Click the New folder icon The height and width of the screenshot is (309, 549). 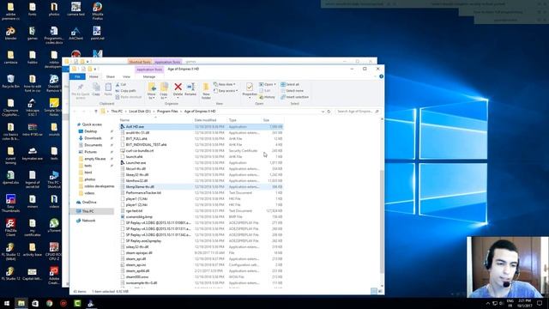click(206, 88)
